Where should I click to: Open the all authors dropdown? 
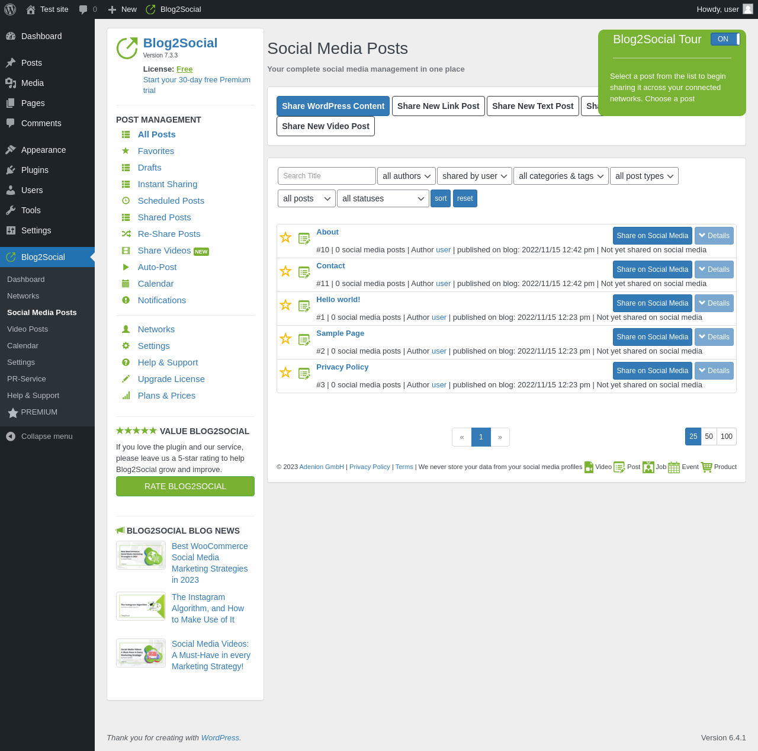tap(407, 176)
